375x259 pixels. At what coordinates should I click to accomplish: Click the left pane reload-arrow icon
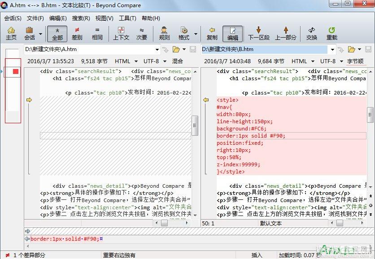click(x=165, y=50)
